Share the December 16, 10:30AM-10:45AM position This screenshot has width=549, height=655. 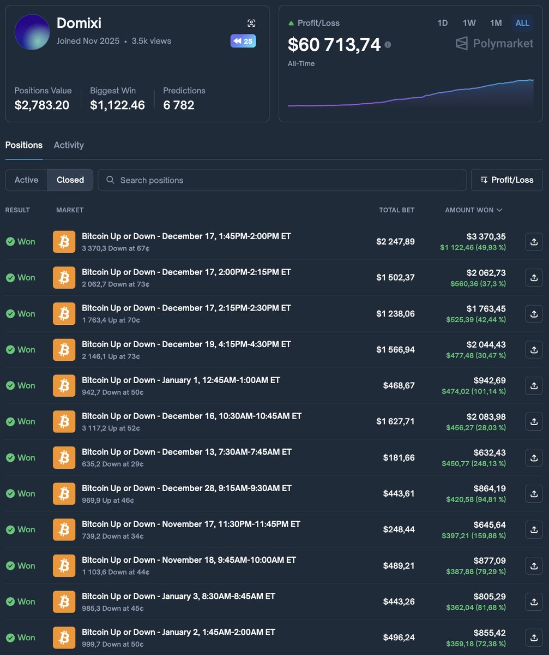[x=534, y=422]
